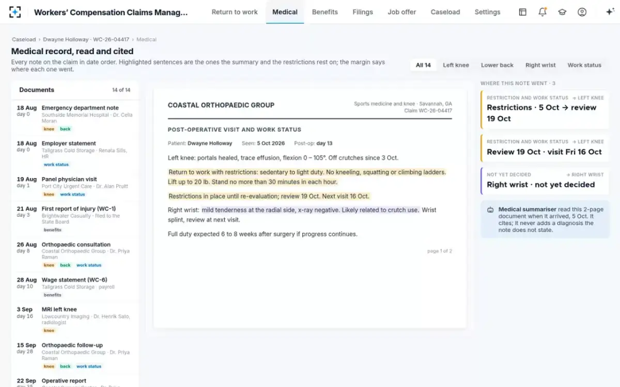Viewport: 620px width, 387px height.
Task: Click the work status tag on Orthopaedic follow-up
Action: [x=89, y=366]
